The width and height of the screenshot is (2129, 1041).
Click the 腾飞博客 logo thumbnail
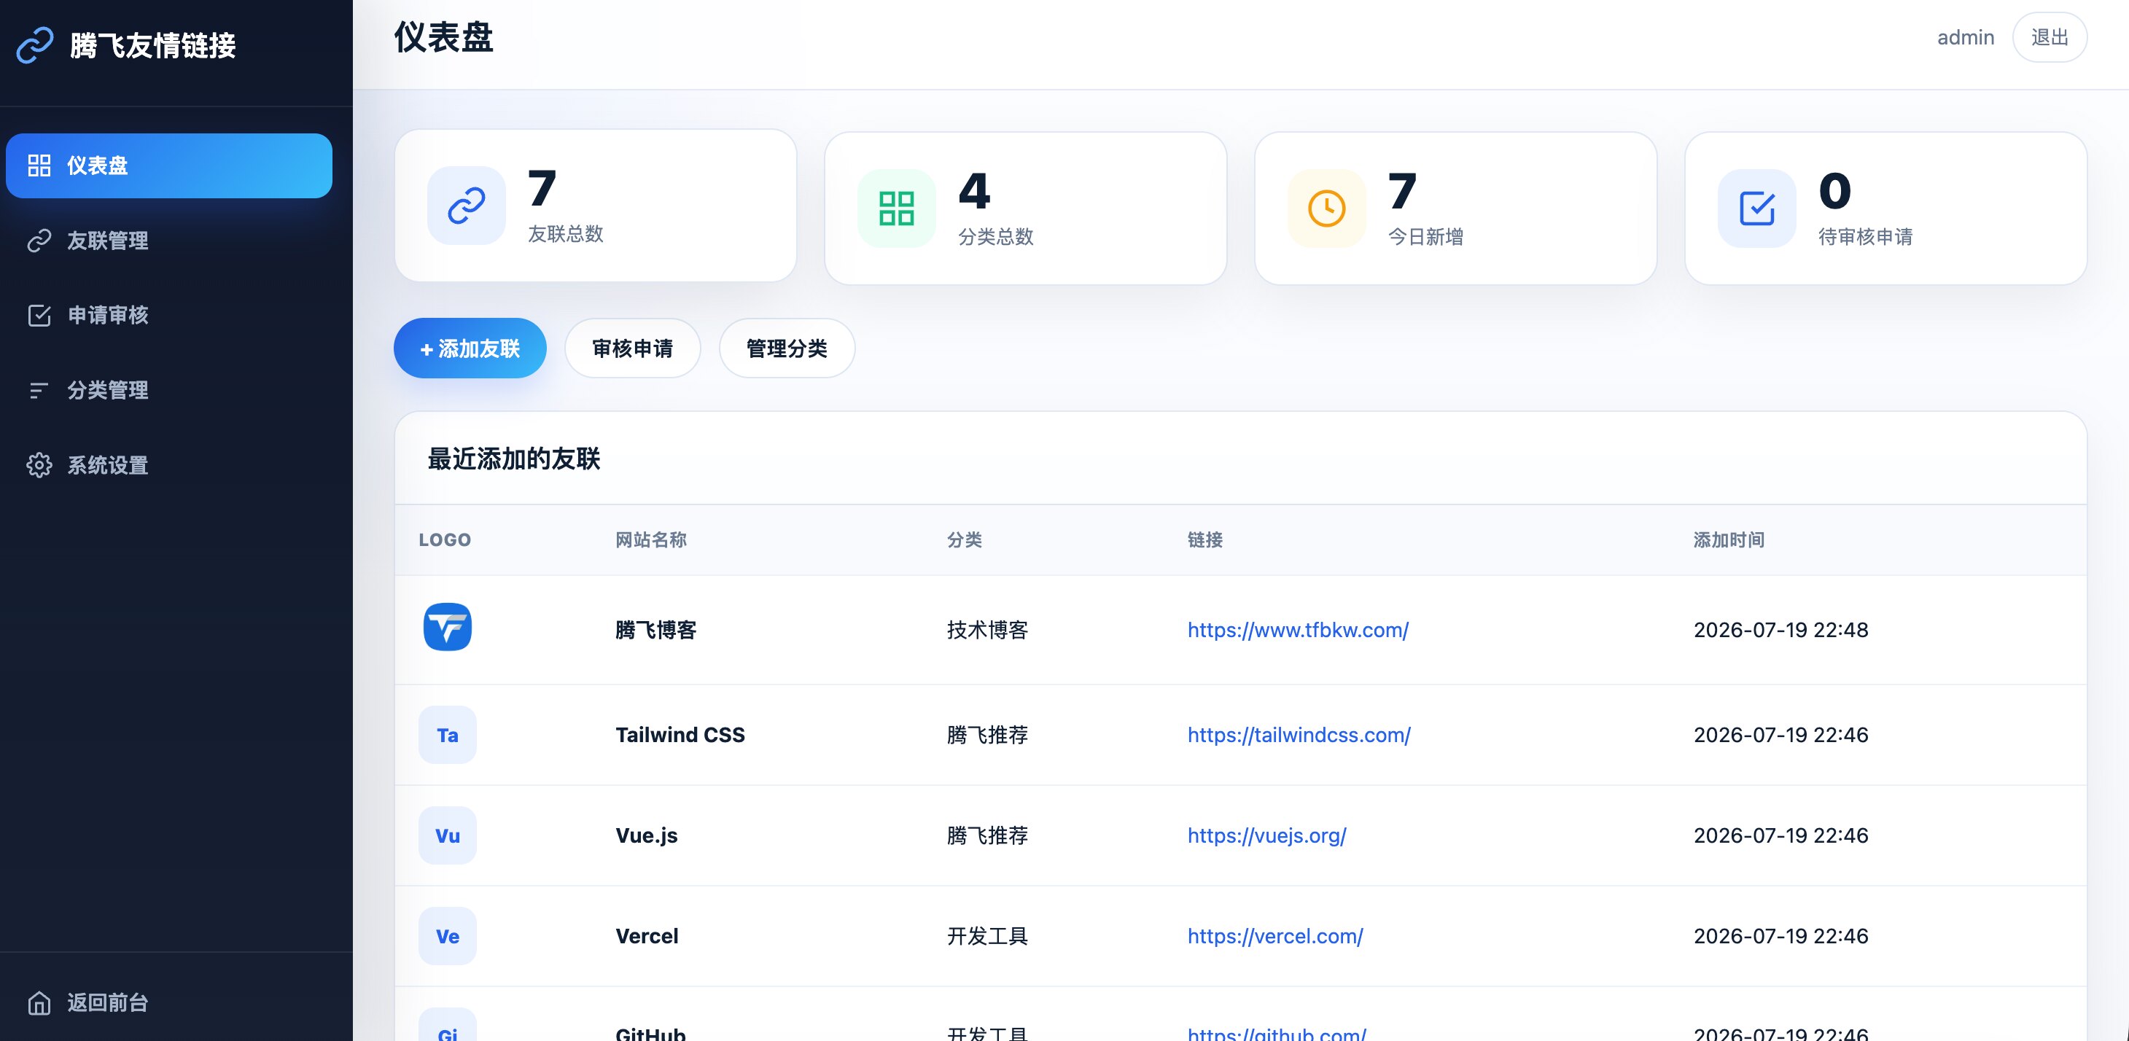coord(447,626)
